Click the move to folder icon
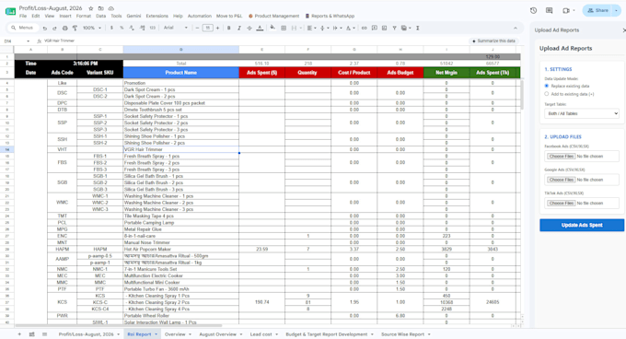Screen dimensions: 626x339 coord(101,8)
